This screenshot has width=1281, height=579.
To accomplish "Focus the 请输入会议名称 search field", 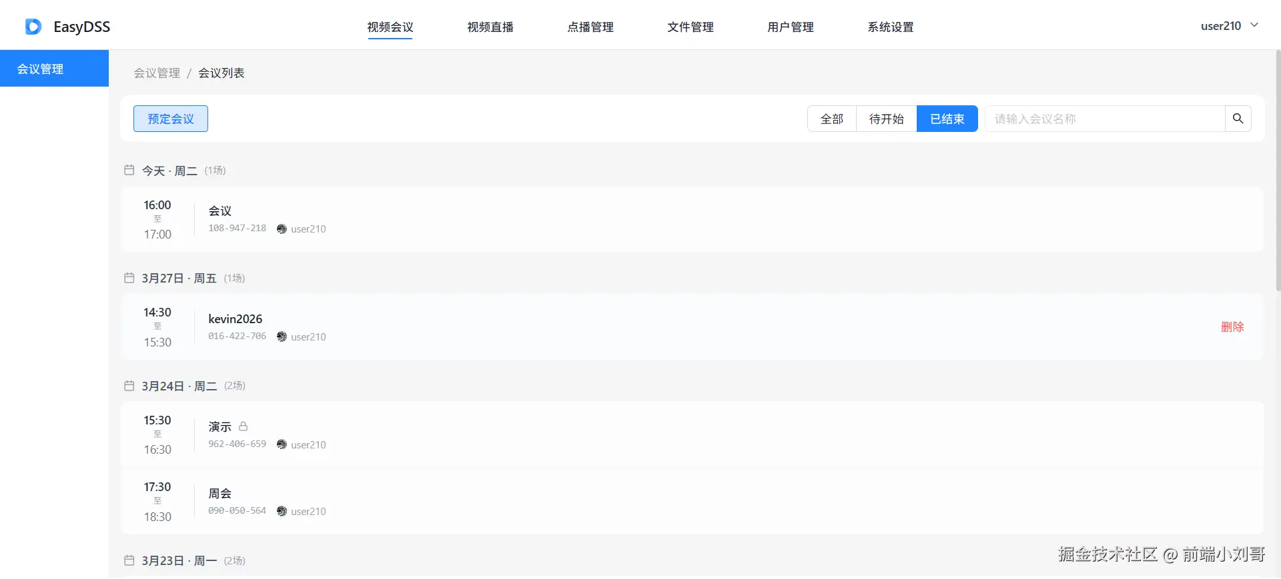I will [1105, 119].
